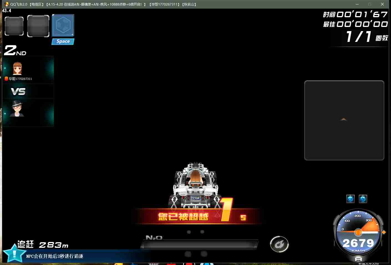Click the first empty item slot

click(x=14, y=26)
